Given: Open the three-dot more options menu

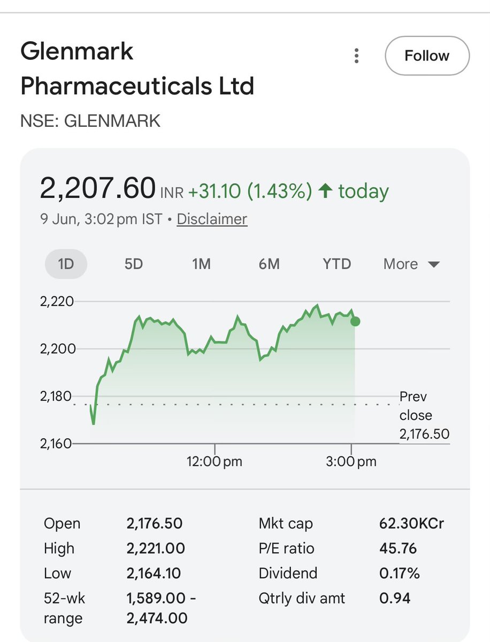Looking at the screenshot, I should click(x=357, y=56).
